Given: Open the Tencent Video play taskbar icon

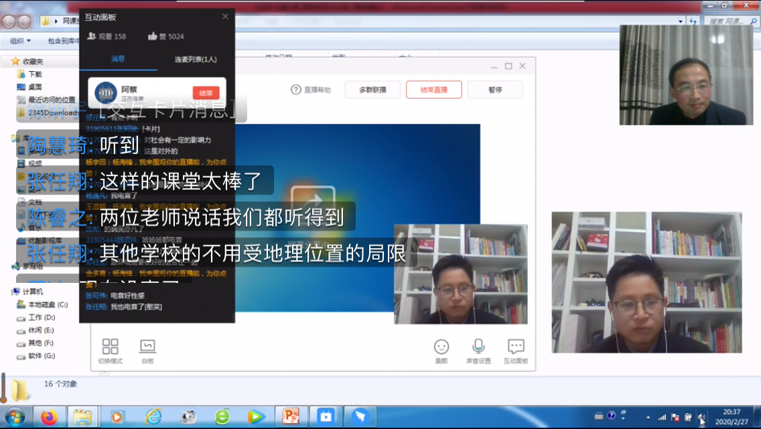Looking at the screenshot, I should coord(257,417).
